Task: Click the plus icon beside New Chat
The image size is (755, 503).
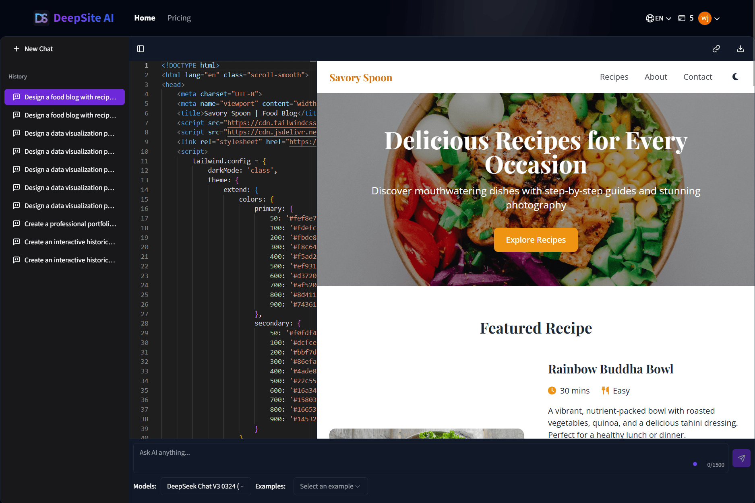Action: tap(17, 49)
